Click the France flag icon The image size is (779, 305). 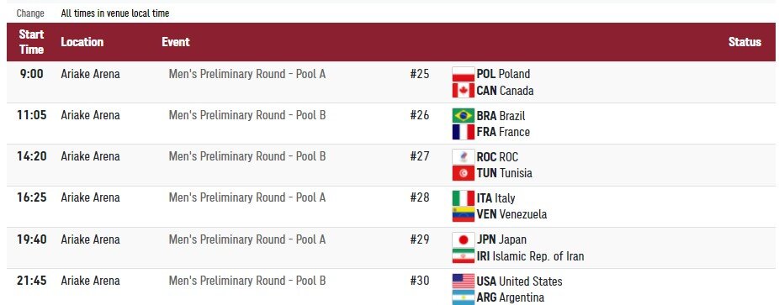pyautogui.click(x=463, y=132)
